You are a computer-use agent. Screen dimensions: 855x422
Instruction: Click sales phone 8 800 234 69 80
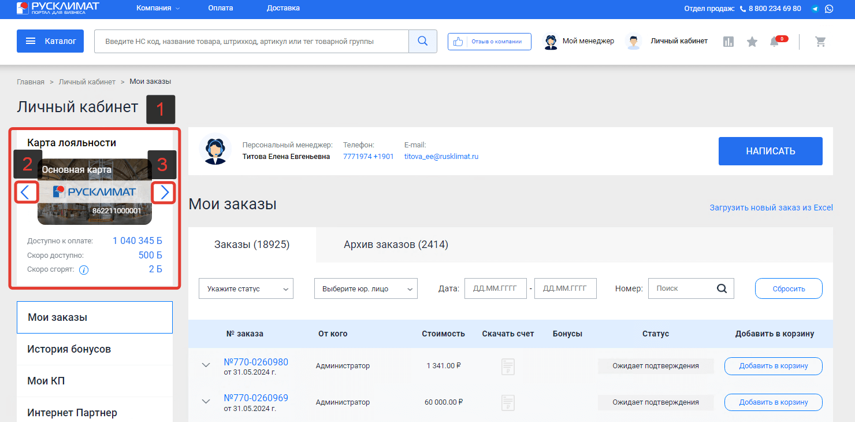[x=775, y=9]
